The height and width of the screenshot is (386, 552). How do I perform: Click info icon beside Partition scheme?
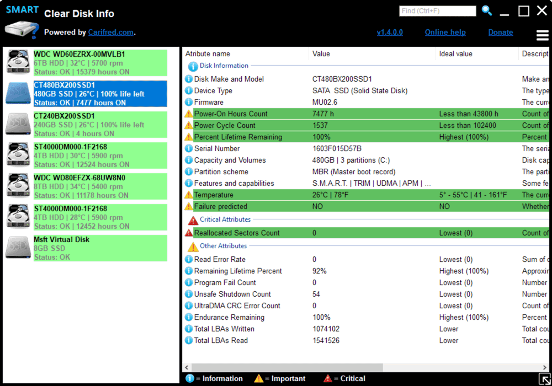189,172
